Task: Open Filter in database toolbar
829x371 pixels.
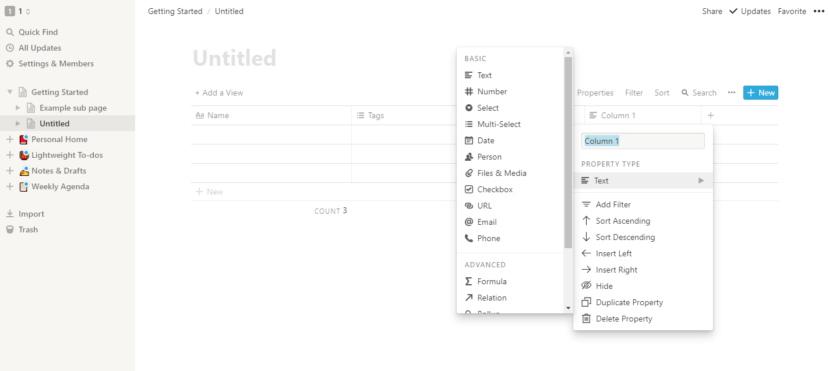Action: coord(634,93)
